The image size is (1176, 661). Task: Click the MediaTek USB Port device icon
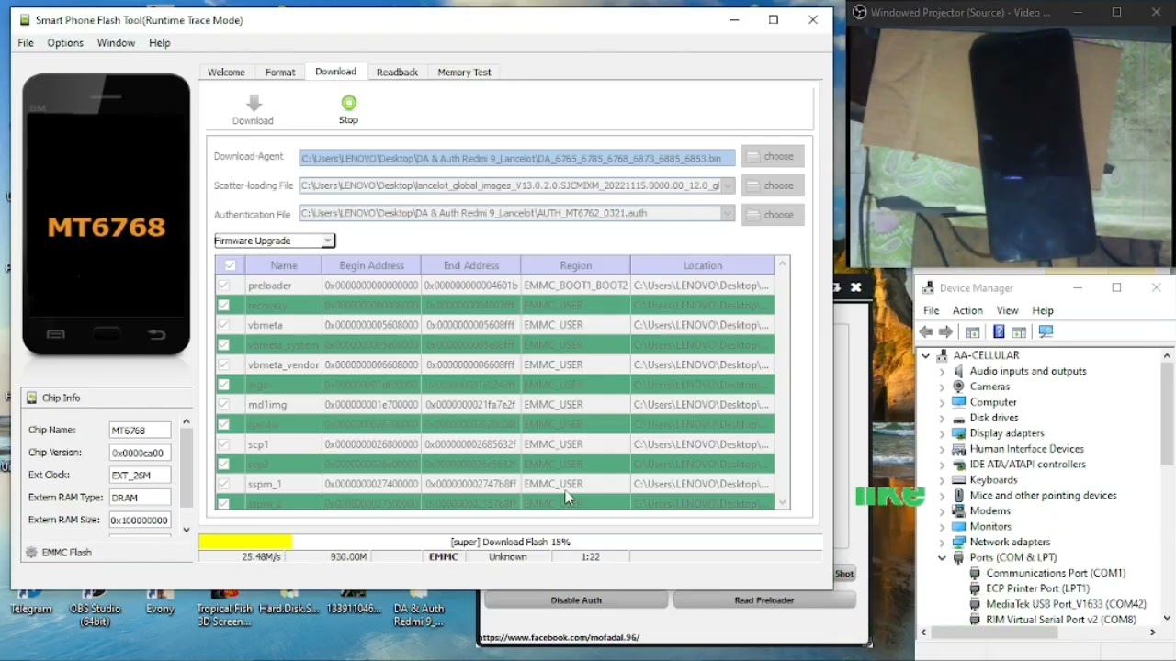click(975, 604)
